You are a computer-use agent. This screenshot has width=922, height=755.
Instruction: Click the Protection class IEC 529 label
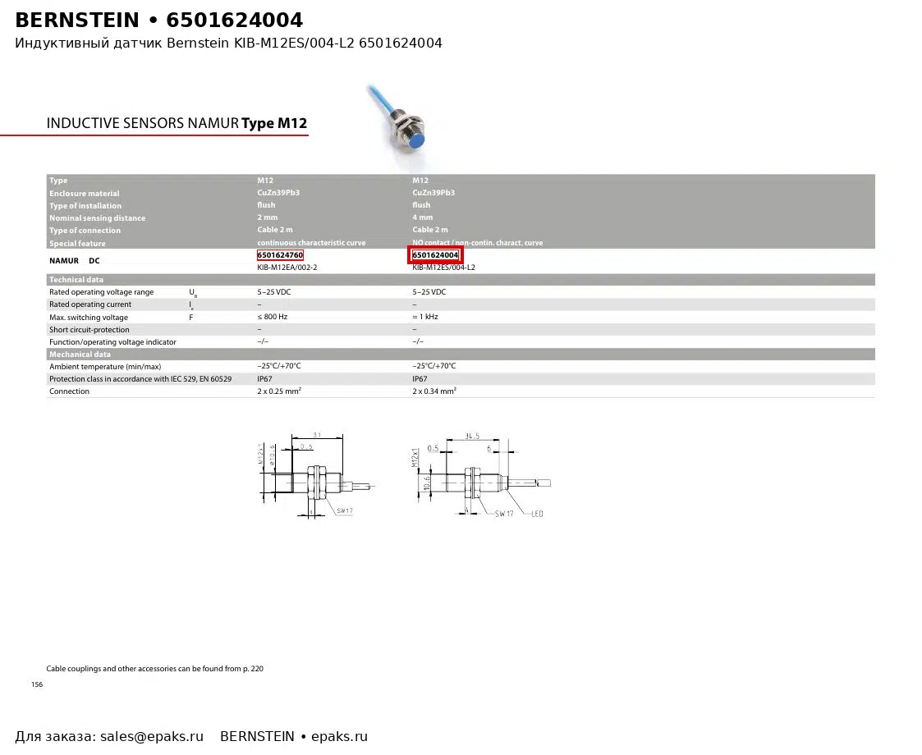coord(140,379)
